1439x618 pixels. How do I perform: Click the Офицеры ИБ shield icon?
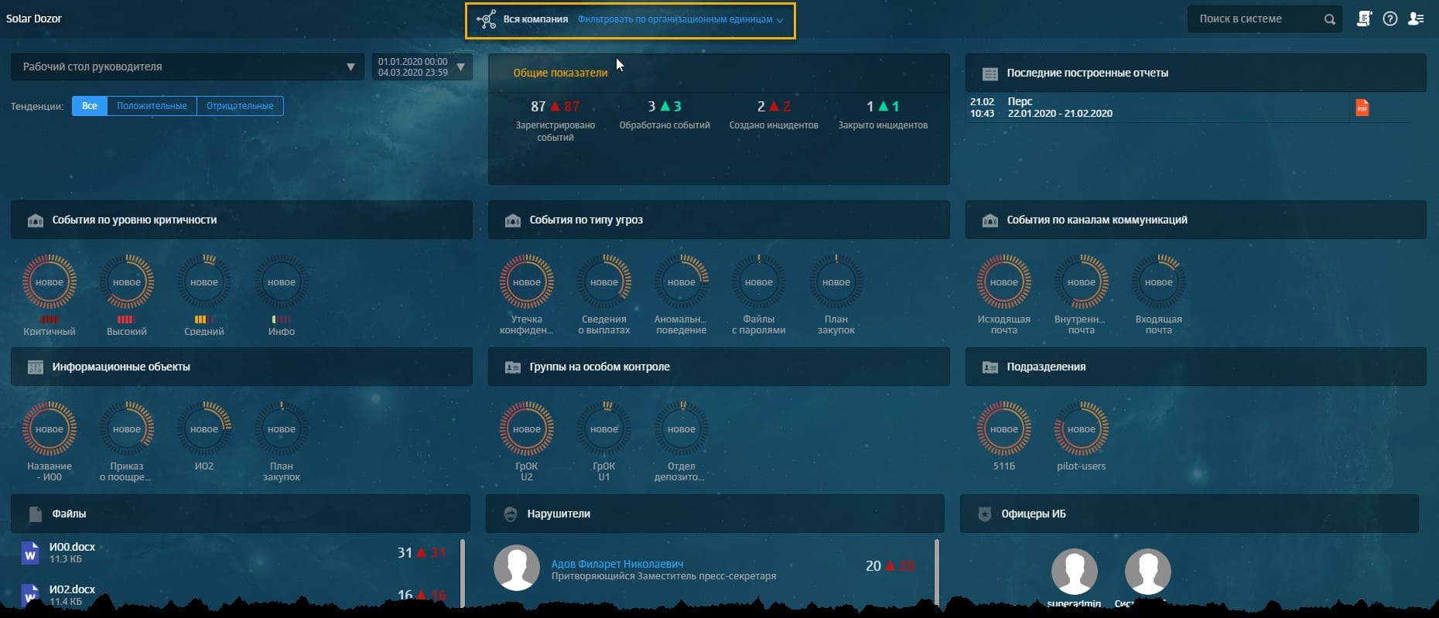tap(985, 514)
